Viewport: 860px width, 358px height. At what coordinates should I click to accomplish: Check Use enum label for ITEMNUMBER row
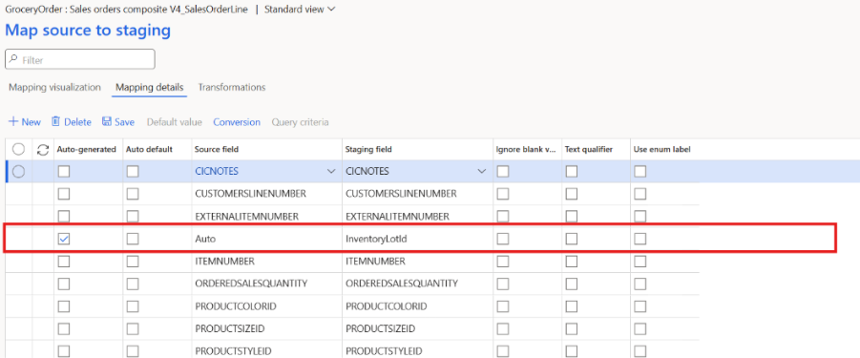tap(640, 262)
